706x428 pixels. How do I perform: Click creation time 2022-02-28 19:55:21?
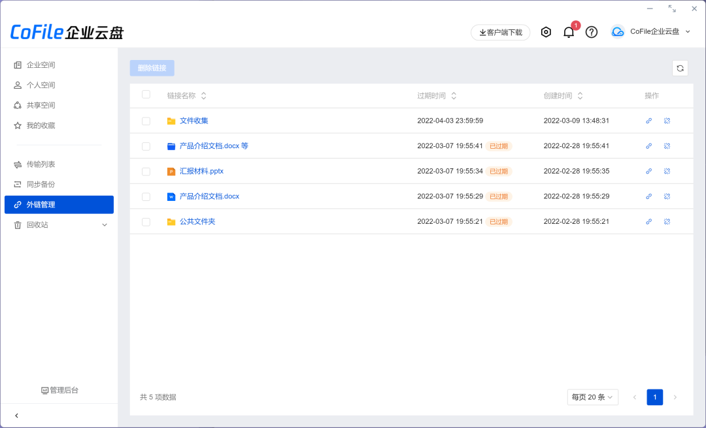[x=577, y=221]
